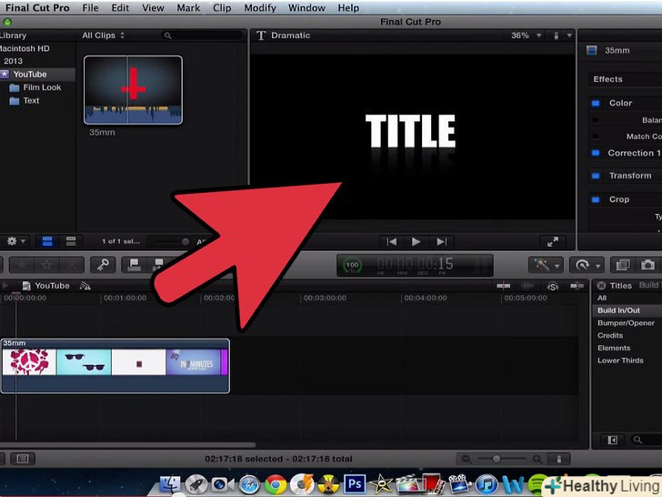Toggle the Color effect checkbox
Image resolution: width=662 pixels, height=497 pixels.
click(x=596, y=103)
